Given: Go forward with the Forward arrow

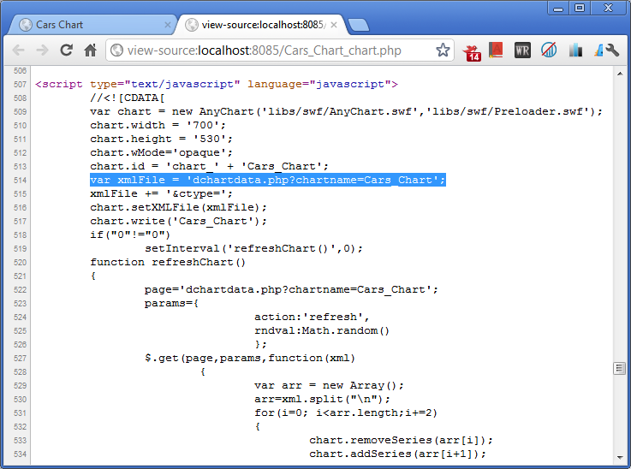Looking at the screenshot, I should pos(42,50).
